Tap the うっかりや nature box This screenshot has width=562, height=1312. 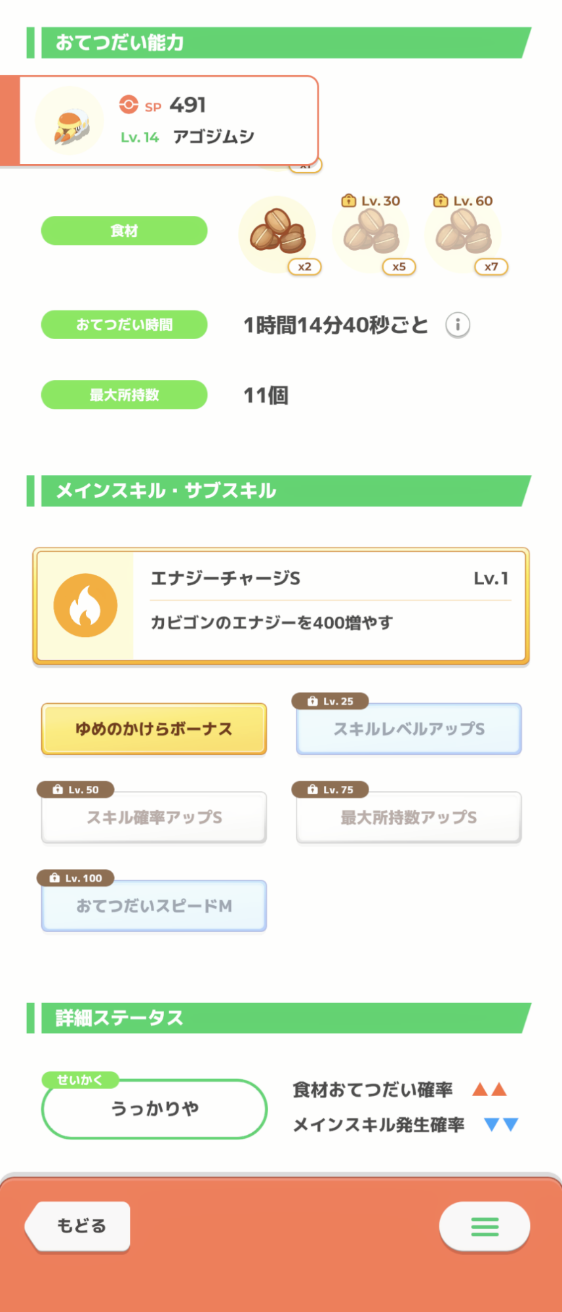(154, 1109)
